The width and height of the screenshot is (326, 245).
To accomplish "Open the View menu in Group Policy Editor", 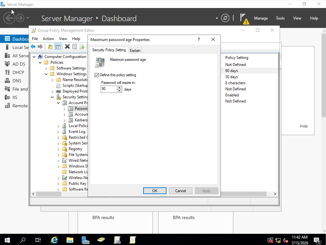I will coord(63,39).
